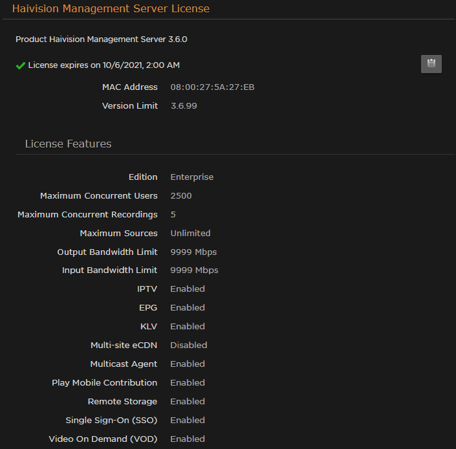Click the Version Limit value 3.6.99

point(184,106)
